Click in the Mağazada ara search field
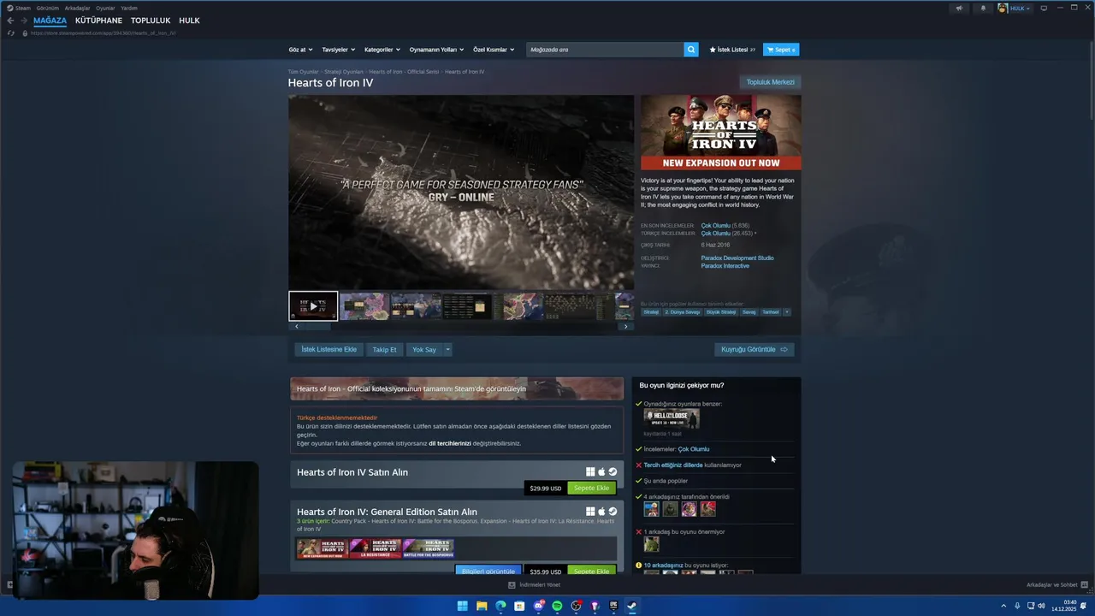The height and width of the screenshot is (616, 1095). pos(605,50)
